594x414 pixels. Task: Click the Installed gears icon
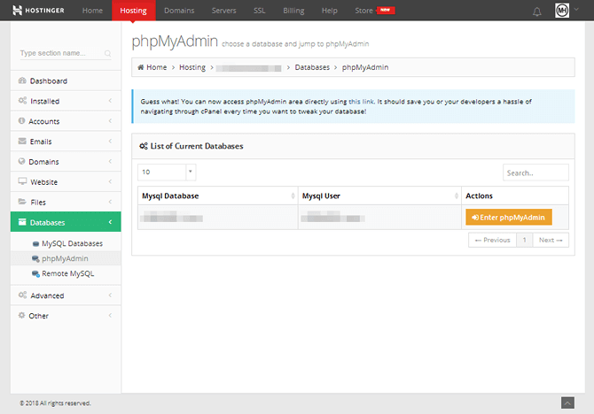click(22, 101)
